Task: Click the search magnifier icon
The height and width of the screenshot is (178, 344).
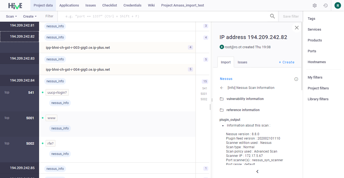Action: point(273,16)
